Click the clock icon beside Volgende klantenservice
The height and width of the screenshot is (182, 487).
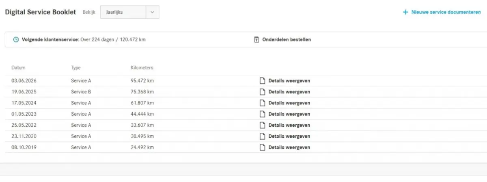(x=16, y=40)
